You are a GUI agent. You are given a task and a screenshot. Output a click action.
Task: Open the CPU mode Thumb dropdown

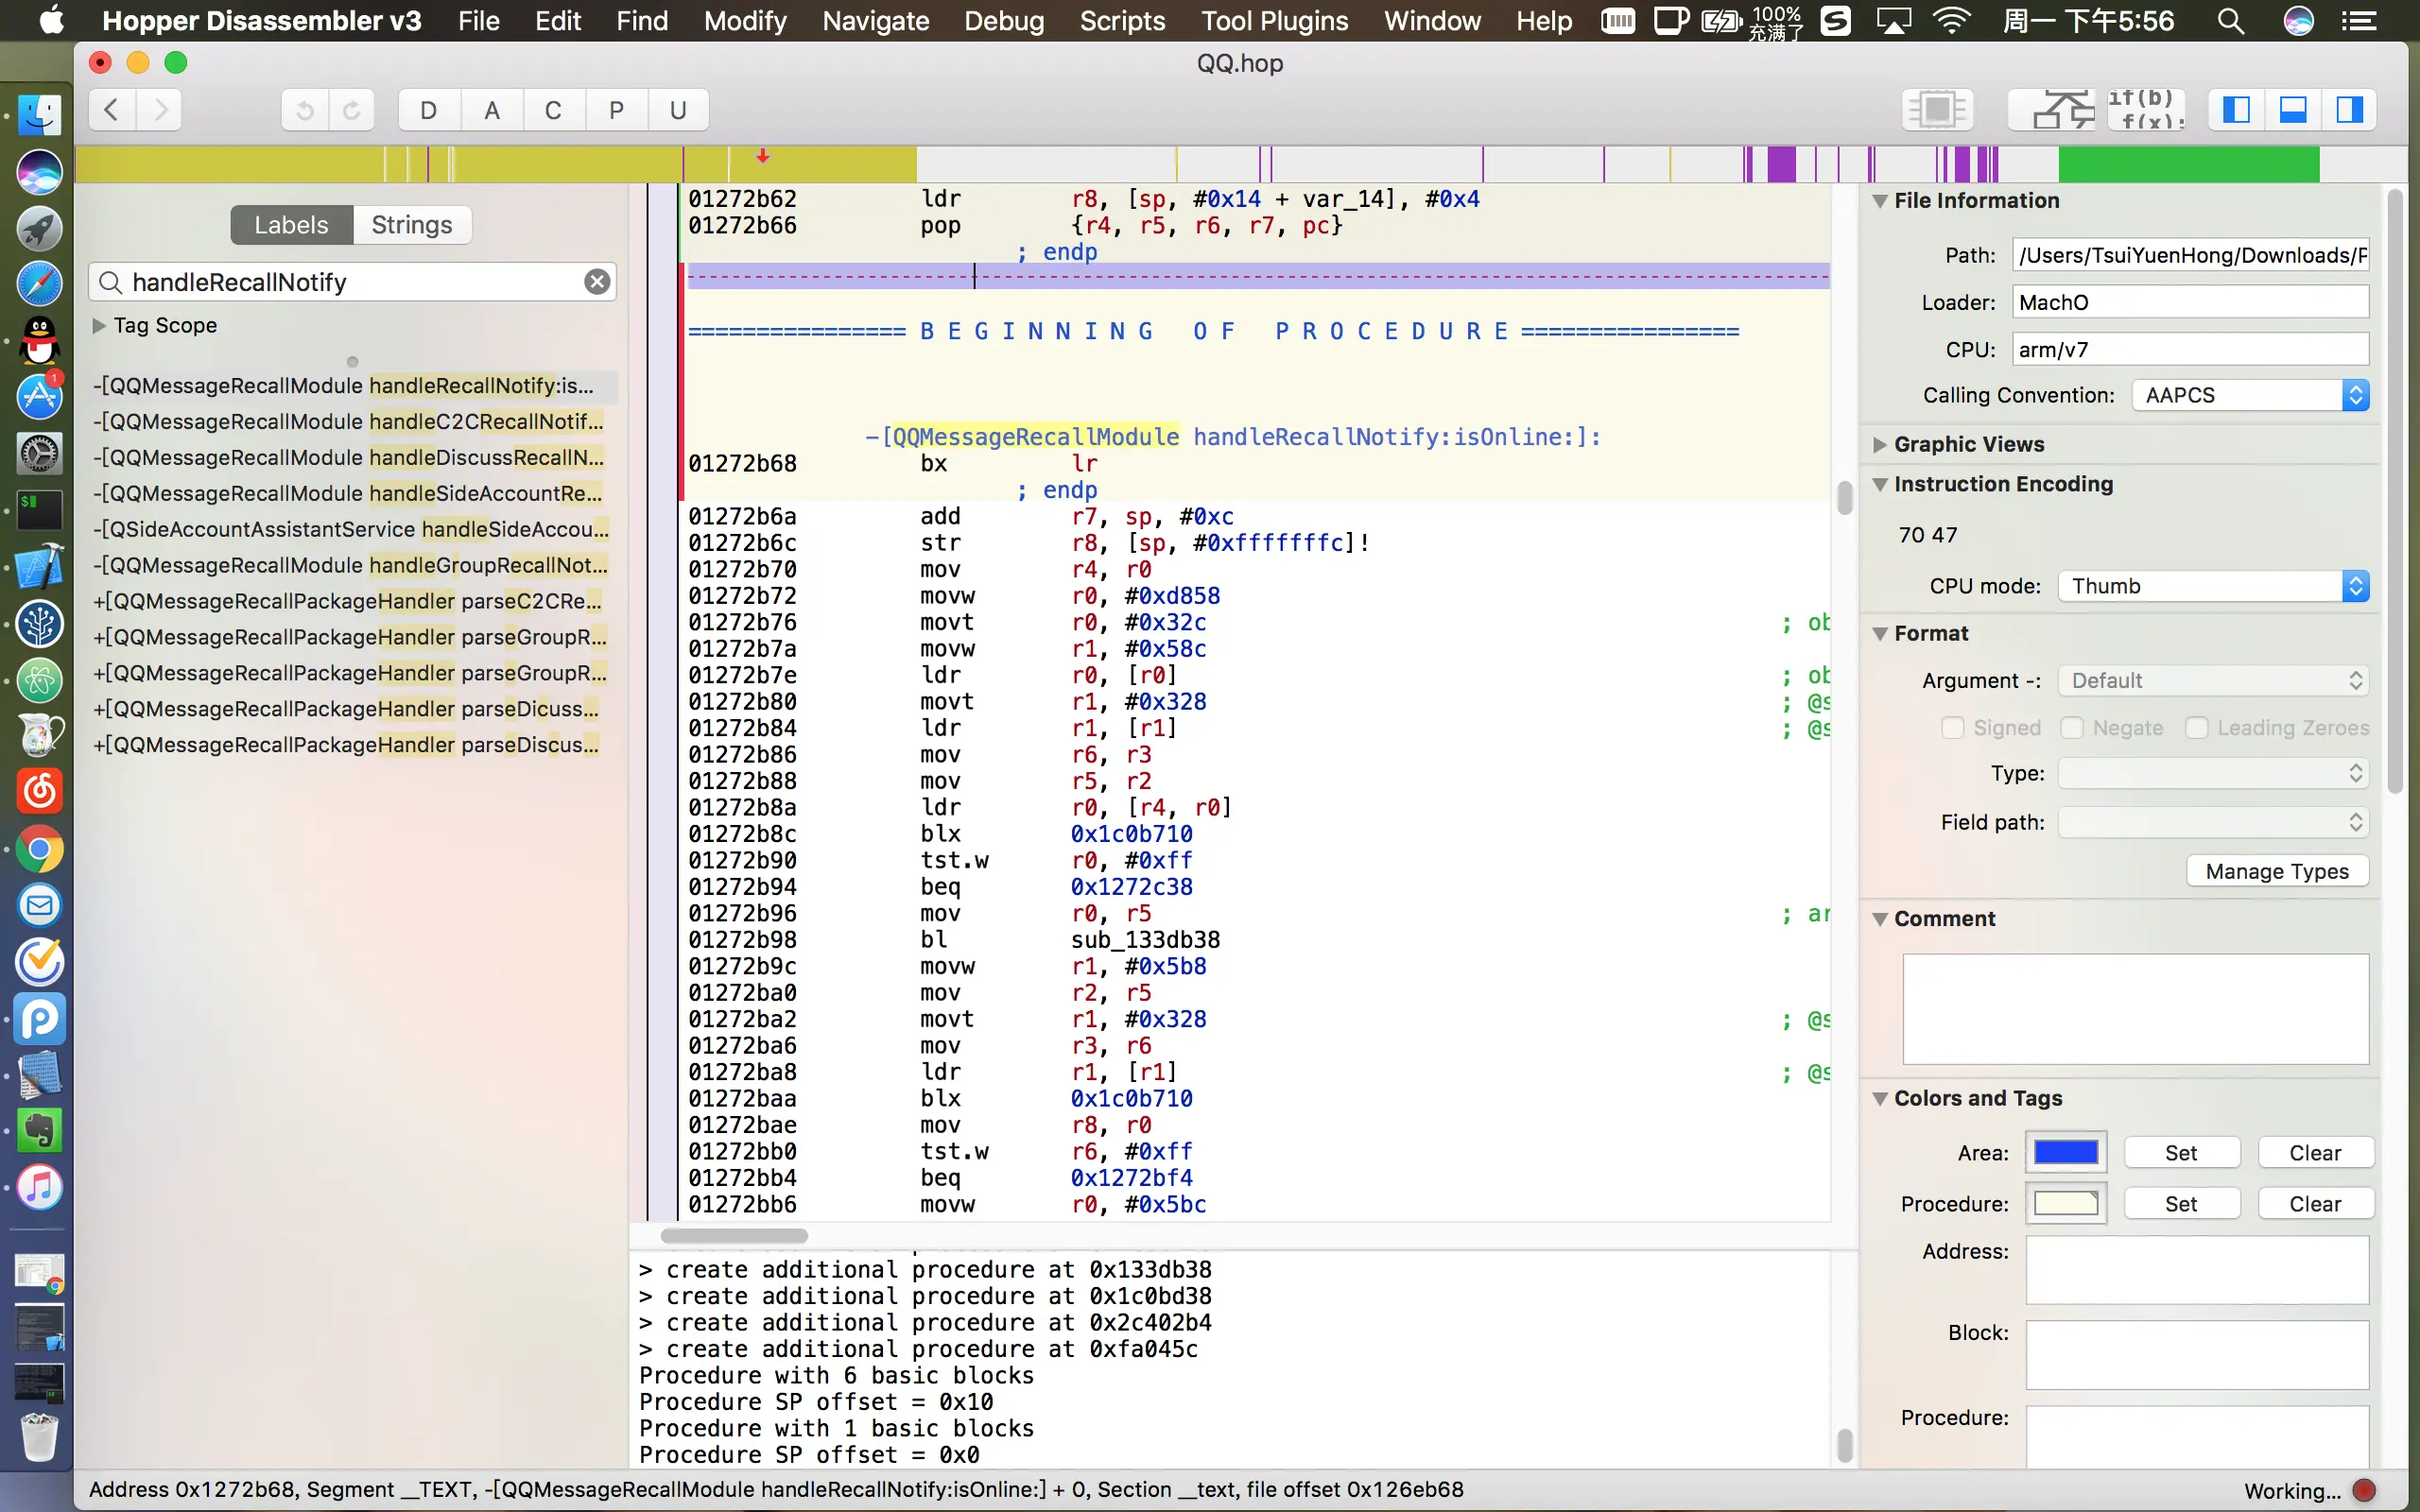click(x=2213, y=586)
